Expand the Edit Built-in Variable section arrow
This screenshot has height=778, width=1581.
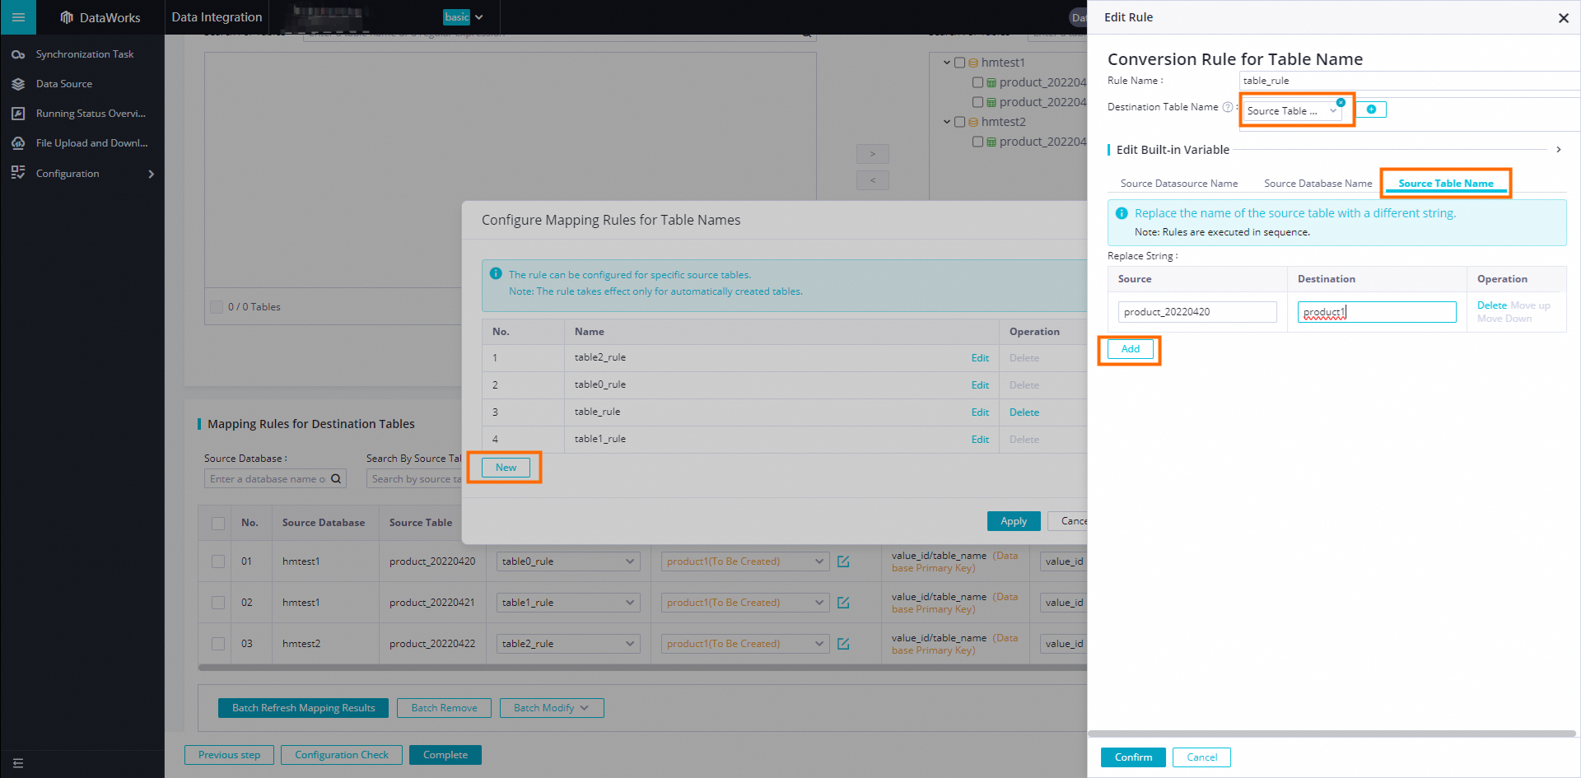click(x=1559, y=150)
